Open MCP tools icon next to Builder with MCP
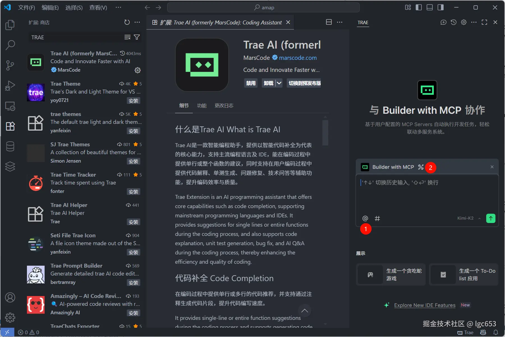The image size is (505, 337). (x=421, y=167)
